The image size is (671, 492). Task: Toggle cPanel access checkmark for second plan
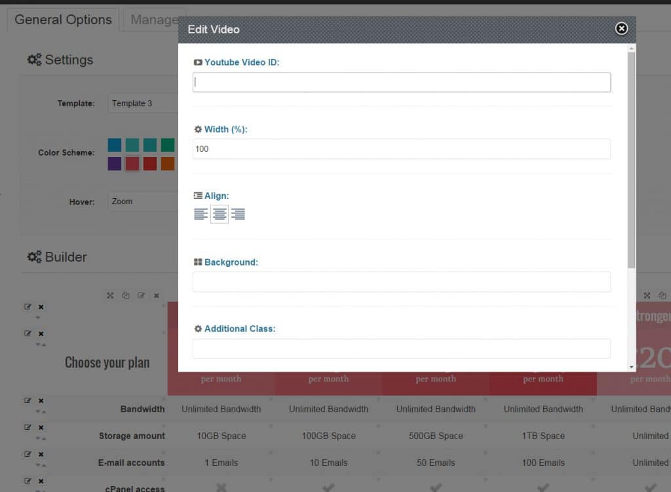coord(328,487)
